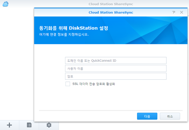Open the list view icon in the bottom toolbar
The width and height of the screenshot is (189, 130).
click(29, 125)
